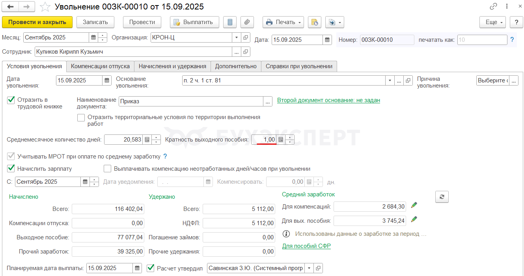This screenshot has width=524, height=276.
Task: Expand Расчет утвердил dropdown list
Action: pyautogui.click(x=310, y=268)
